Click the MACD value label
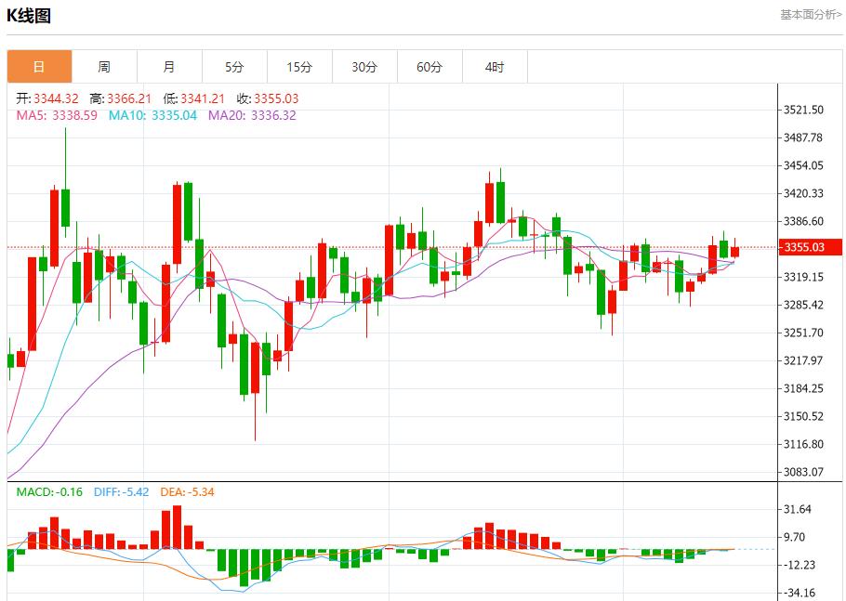The image size is (846, 601). pos(49,491)
